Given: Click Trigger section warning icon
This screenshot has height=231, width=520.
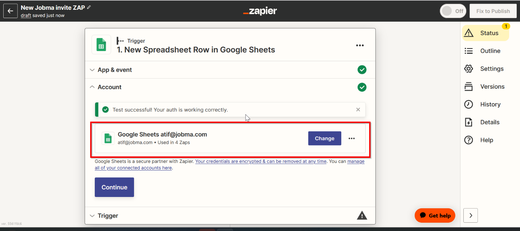Looking at the screenshot, I should pos(362,215).
